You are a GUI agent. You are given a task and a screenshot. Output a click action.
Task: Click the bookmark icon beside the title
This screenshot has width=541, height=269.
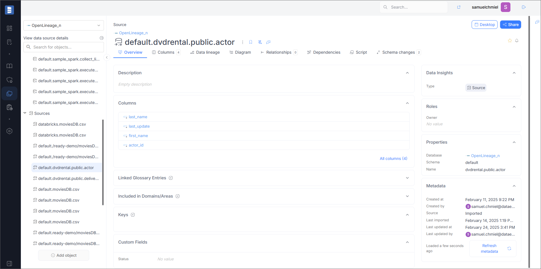(x=251, y=42)
